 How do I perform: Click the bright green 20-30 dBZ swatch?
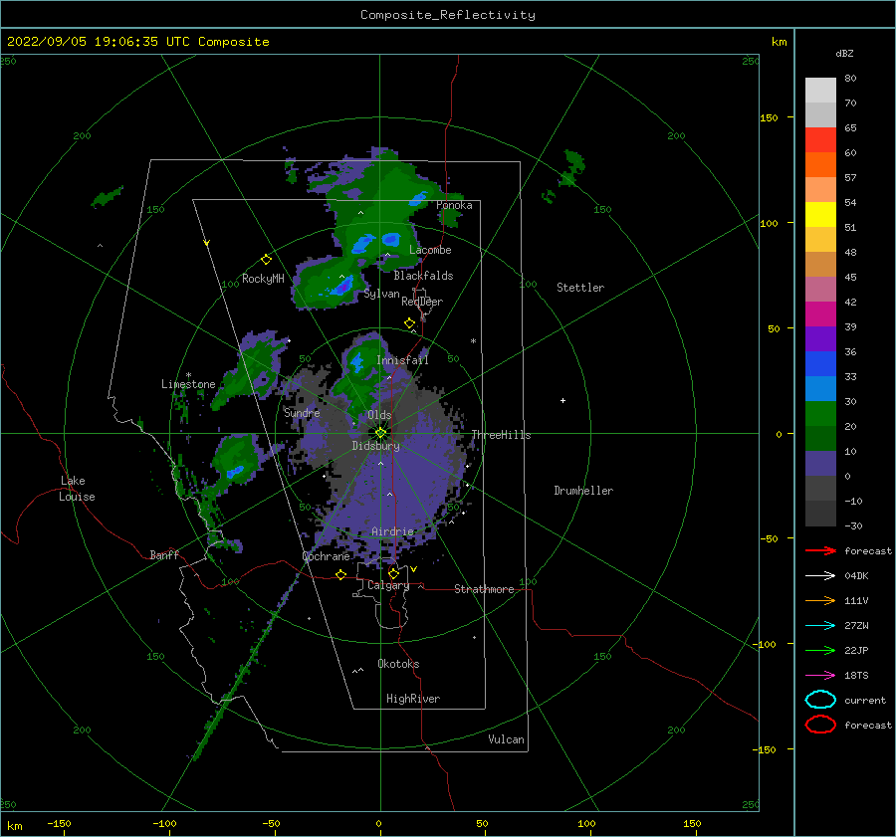coord(820,414)
